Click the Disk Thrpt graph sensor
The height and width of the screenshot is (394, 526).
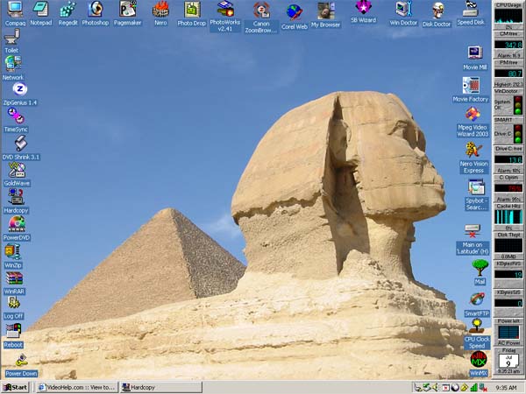click(x=508, y=246)
